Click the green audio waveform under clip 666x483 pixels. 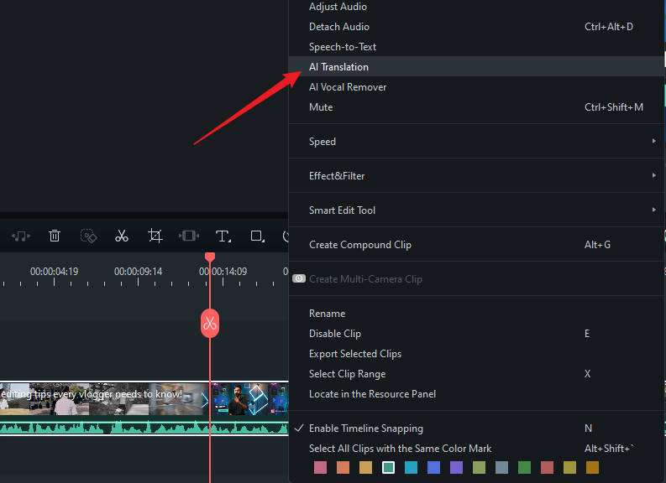tap(144, 428)
